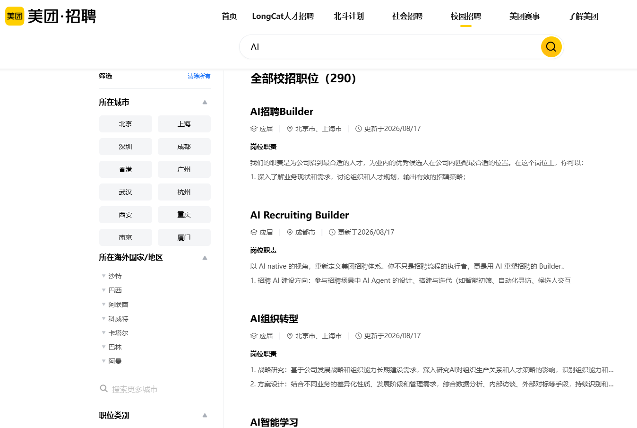Filter by city 武汉
637x428 pixels.
126,192
